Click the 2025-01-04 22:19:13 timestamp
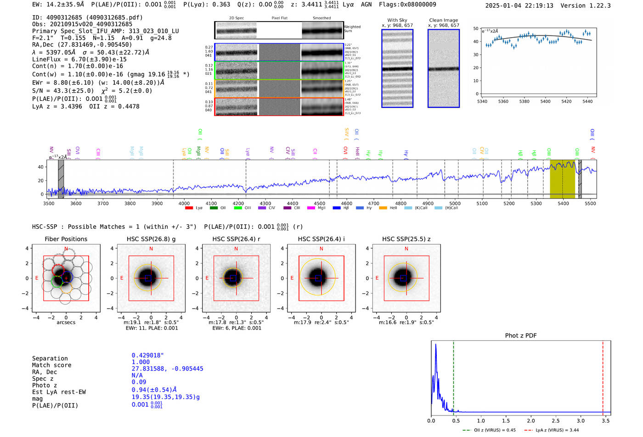Image resolution: width=643 pixels, height=437 pixels. tap(519, 6)
